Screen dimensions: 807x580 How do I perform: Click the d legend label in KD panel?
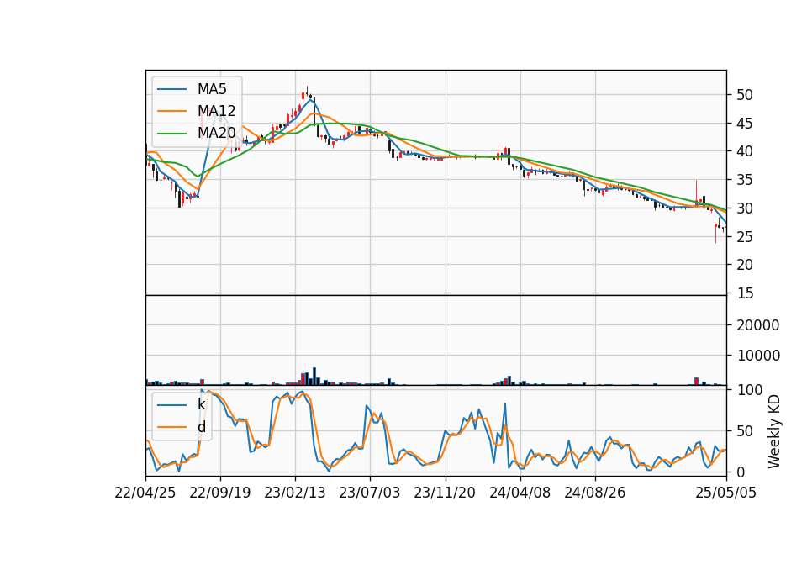point(201,427)
